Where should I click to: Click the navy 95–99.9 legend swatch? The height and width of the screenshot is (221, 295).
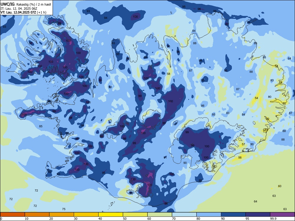(258, 215)
